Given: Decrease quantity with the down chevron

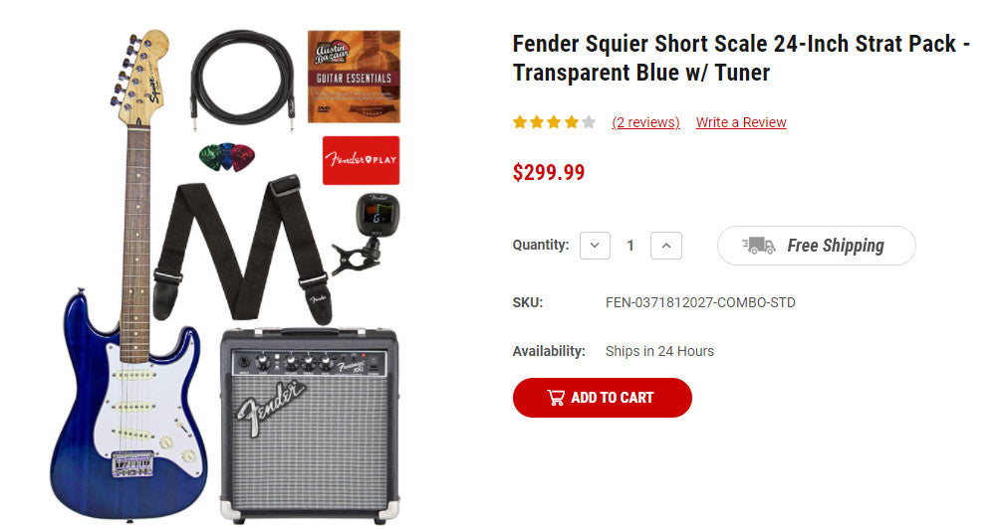Looking at the screenshot, I should pyautogui.click(x=595, y=246).
